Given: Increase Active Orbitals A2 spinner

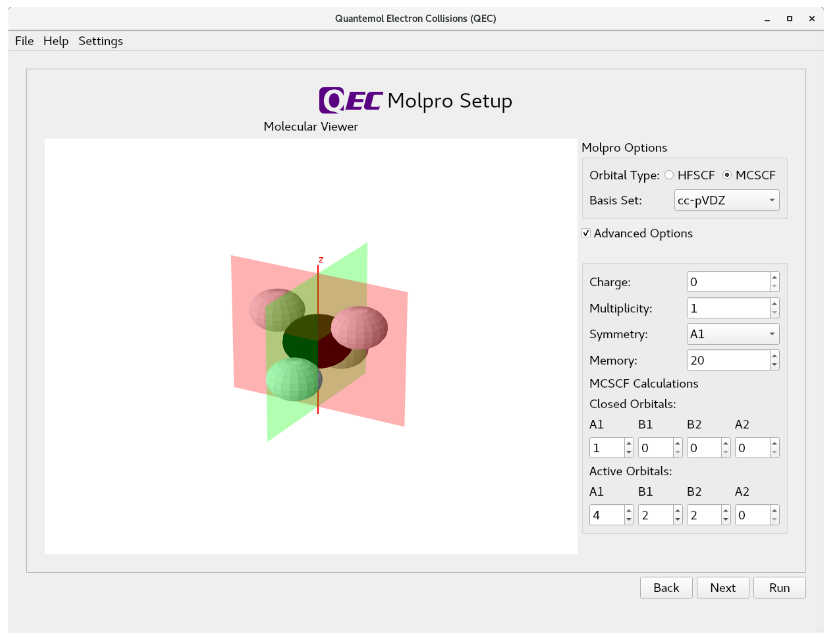Looking at the screenshot, I should (x=774, y=511).
